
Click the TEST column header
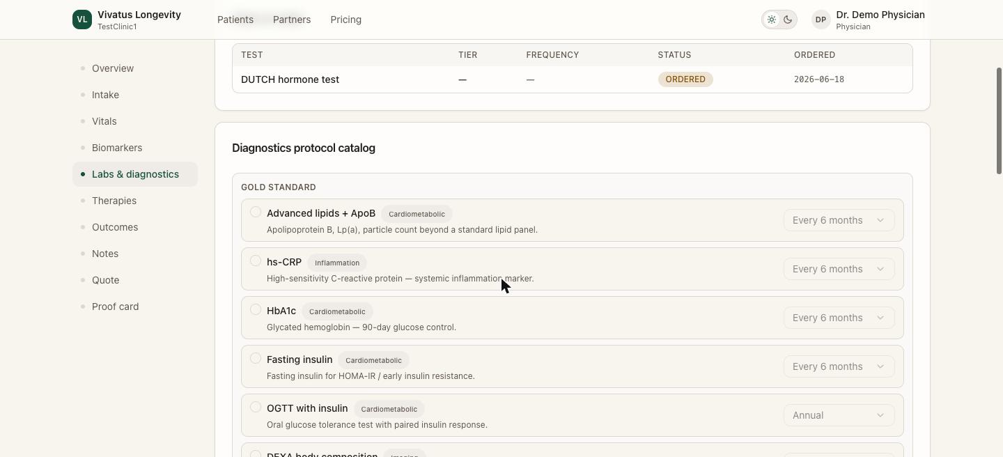251,55
